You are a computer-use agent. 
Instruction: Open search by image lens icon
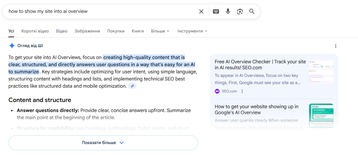240,11
